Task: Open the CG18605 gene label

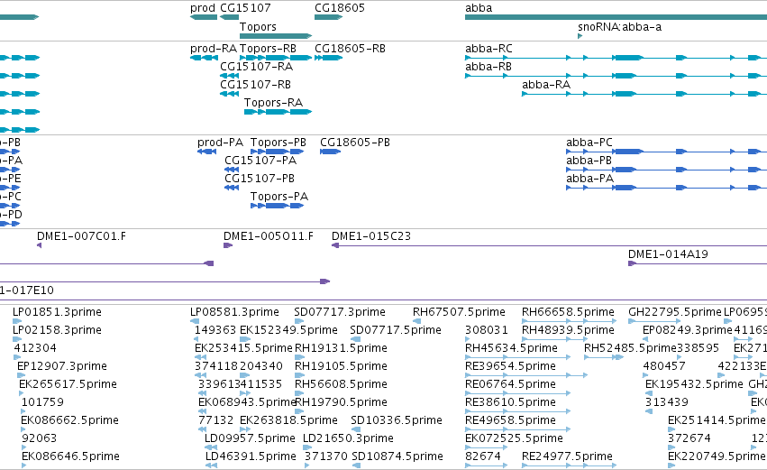Action: pos(340,8)
